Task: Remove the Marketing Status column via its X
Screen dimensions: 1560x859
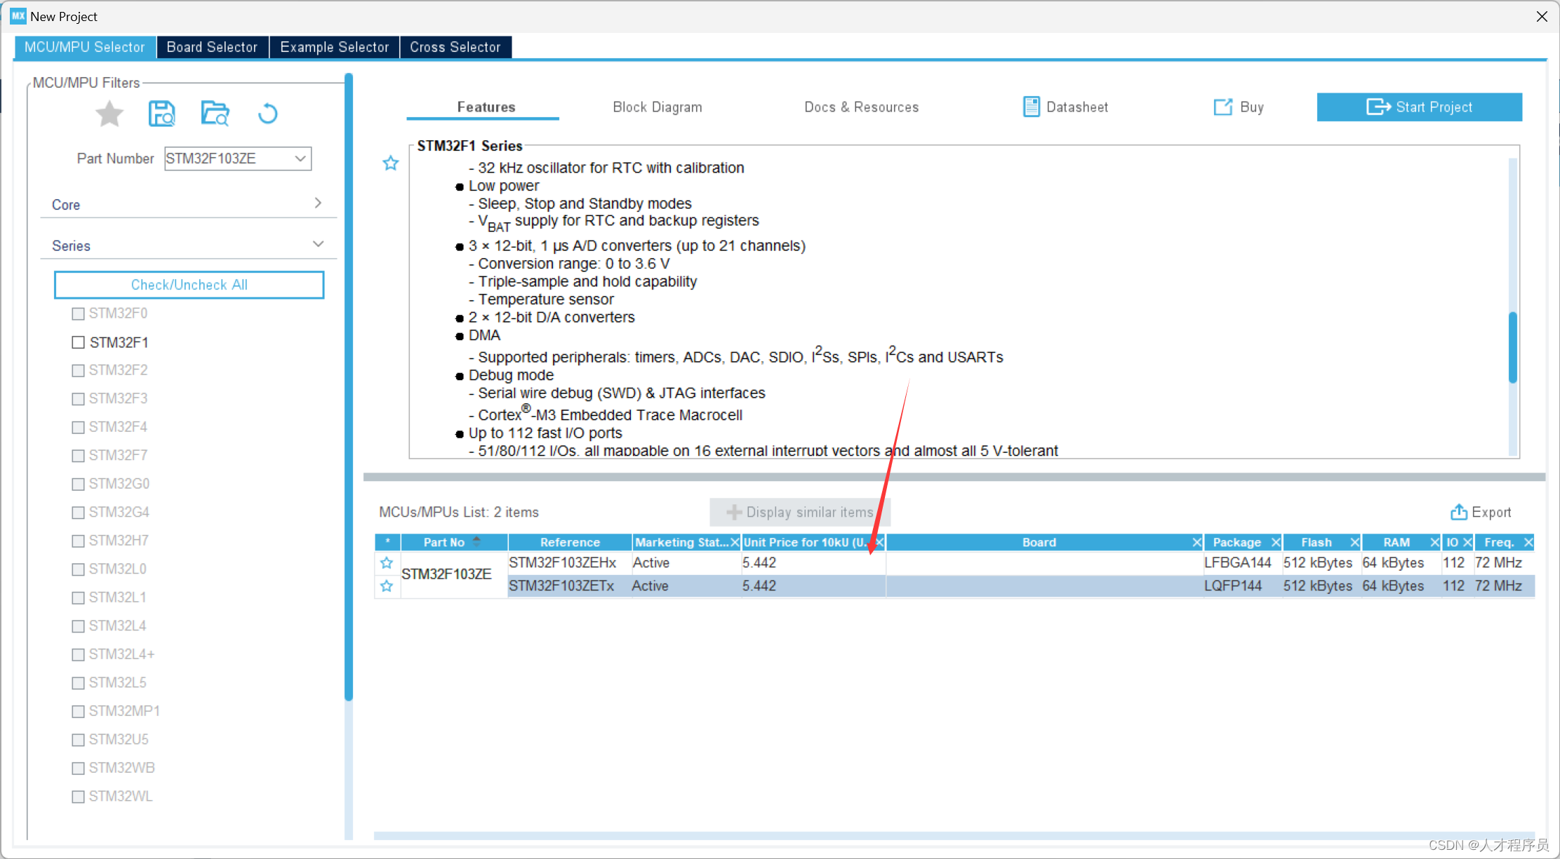Action: coord(735,542)
